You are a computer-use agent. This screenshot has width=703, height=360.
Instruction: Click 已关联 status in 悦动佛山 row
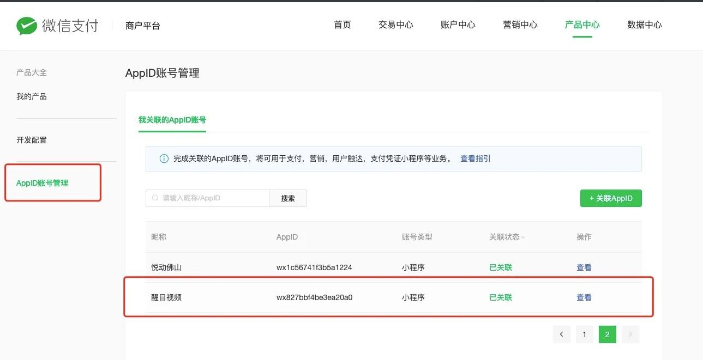[x=501, y=267]
